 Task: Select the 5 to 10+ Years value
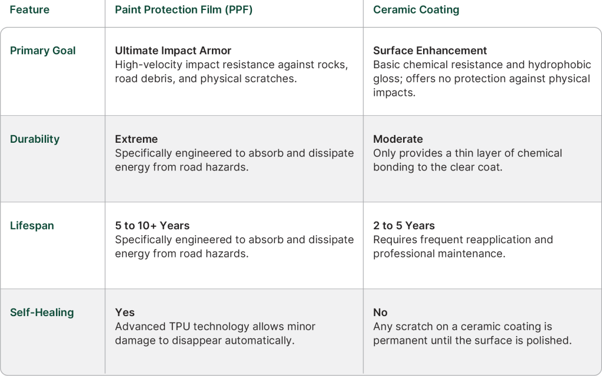click(152, 226)
